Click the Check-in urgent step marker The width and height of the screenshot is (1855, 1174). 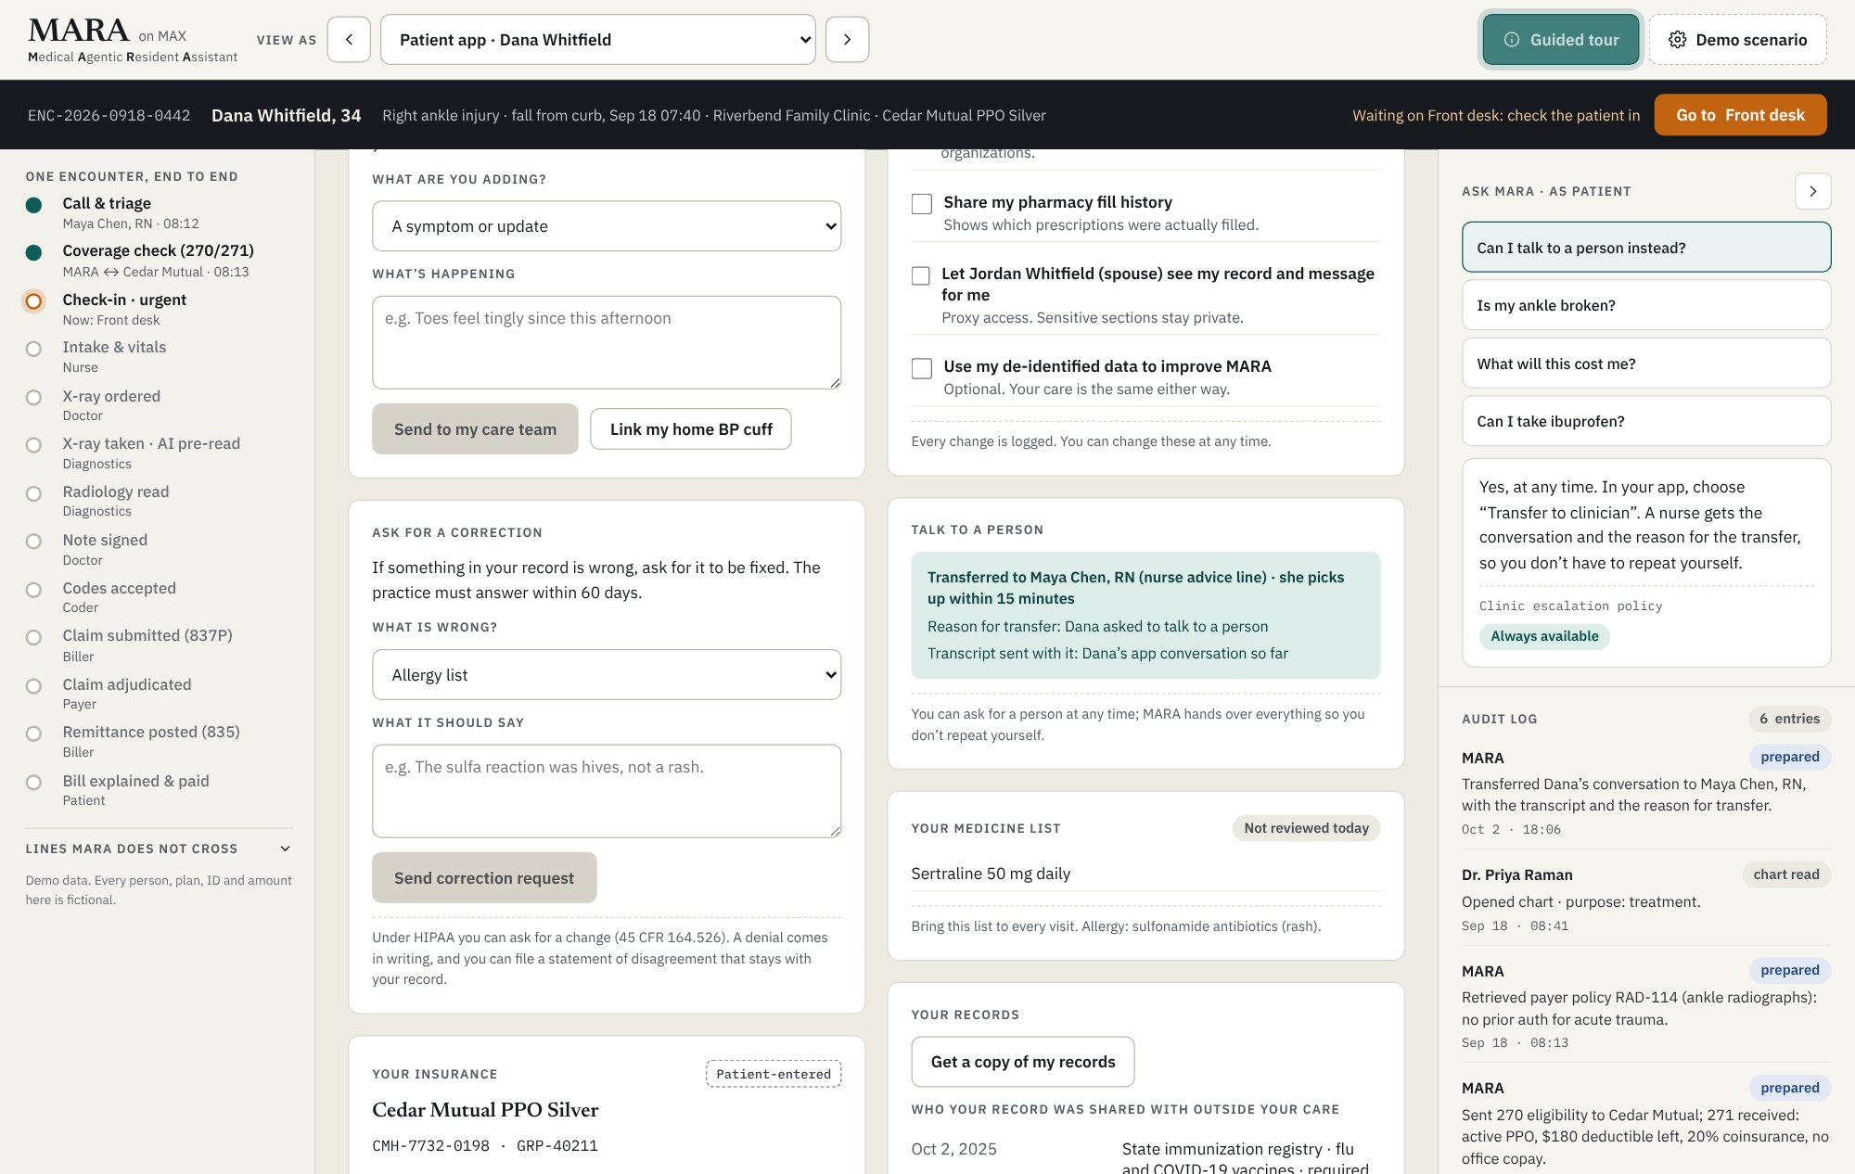point(33,301)
